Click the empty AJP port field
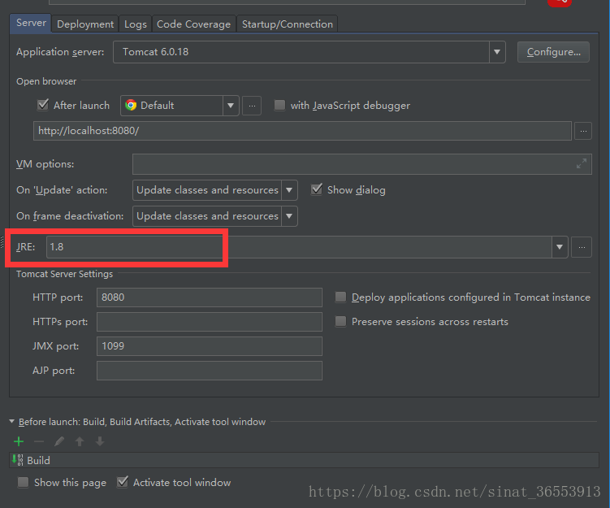This screenshot has height=508, width=610. pos(210,371)
